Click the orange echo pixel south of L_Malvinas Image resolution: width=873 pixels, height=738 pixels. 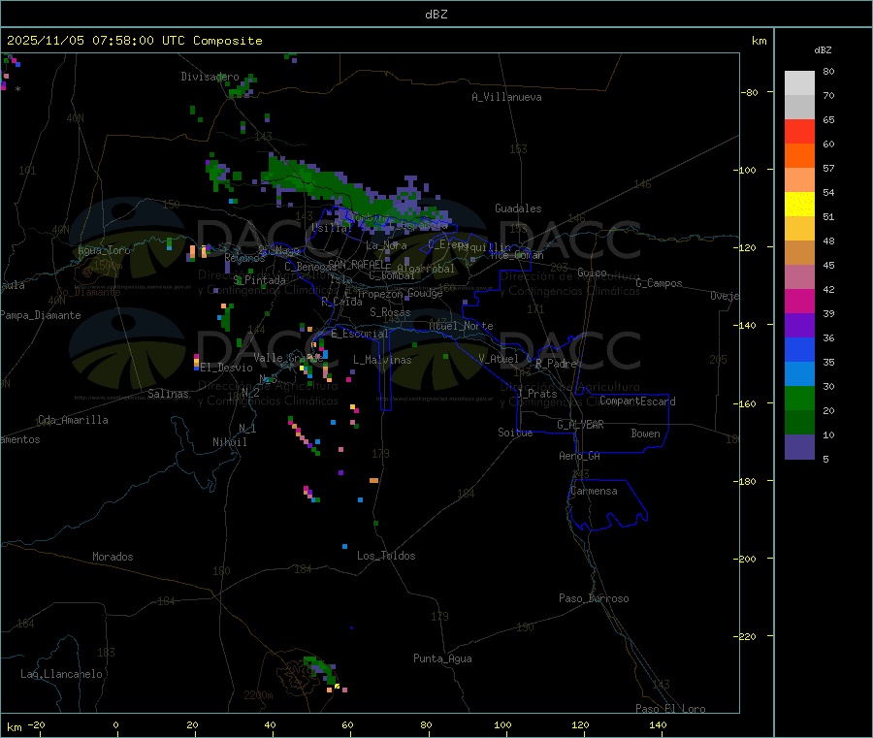tap(373, 480)
